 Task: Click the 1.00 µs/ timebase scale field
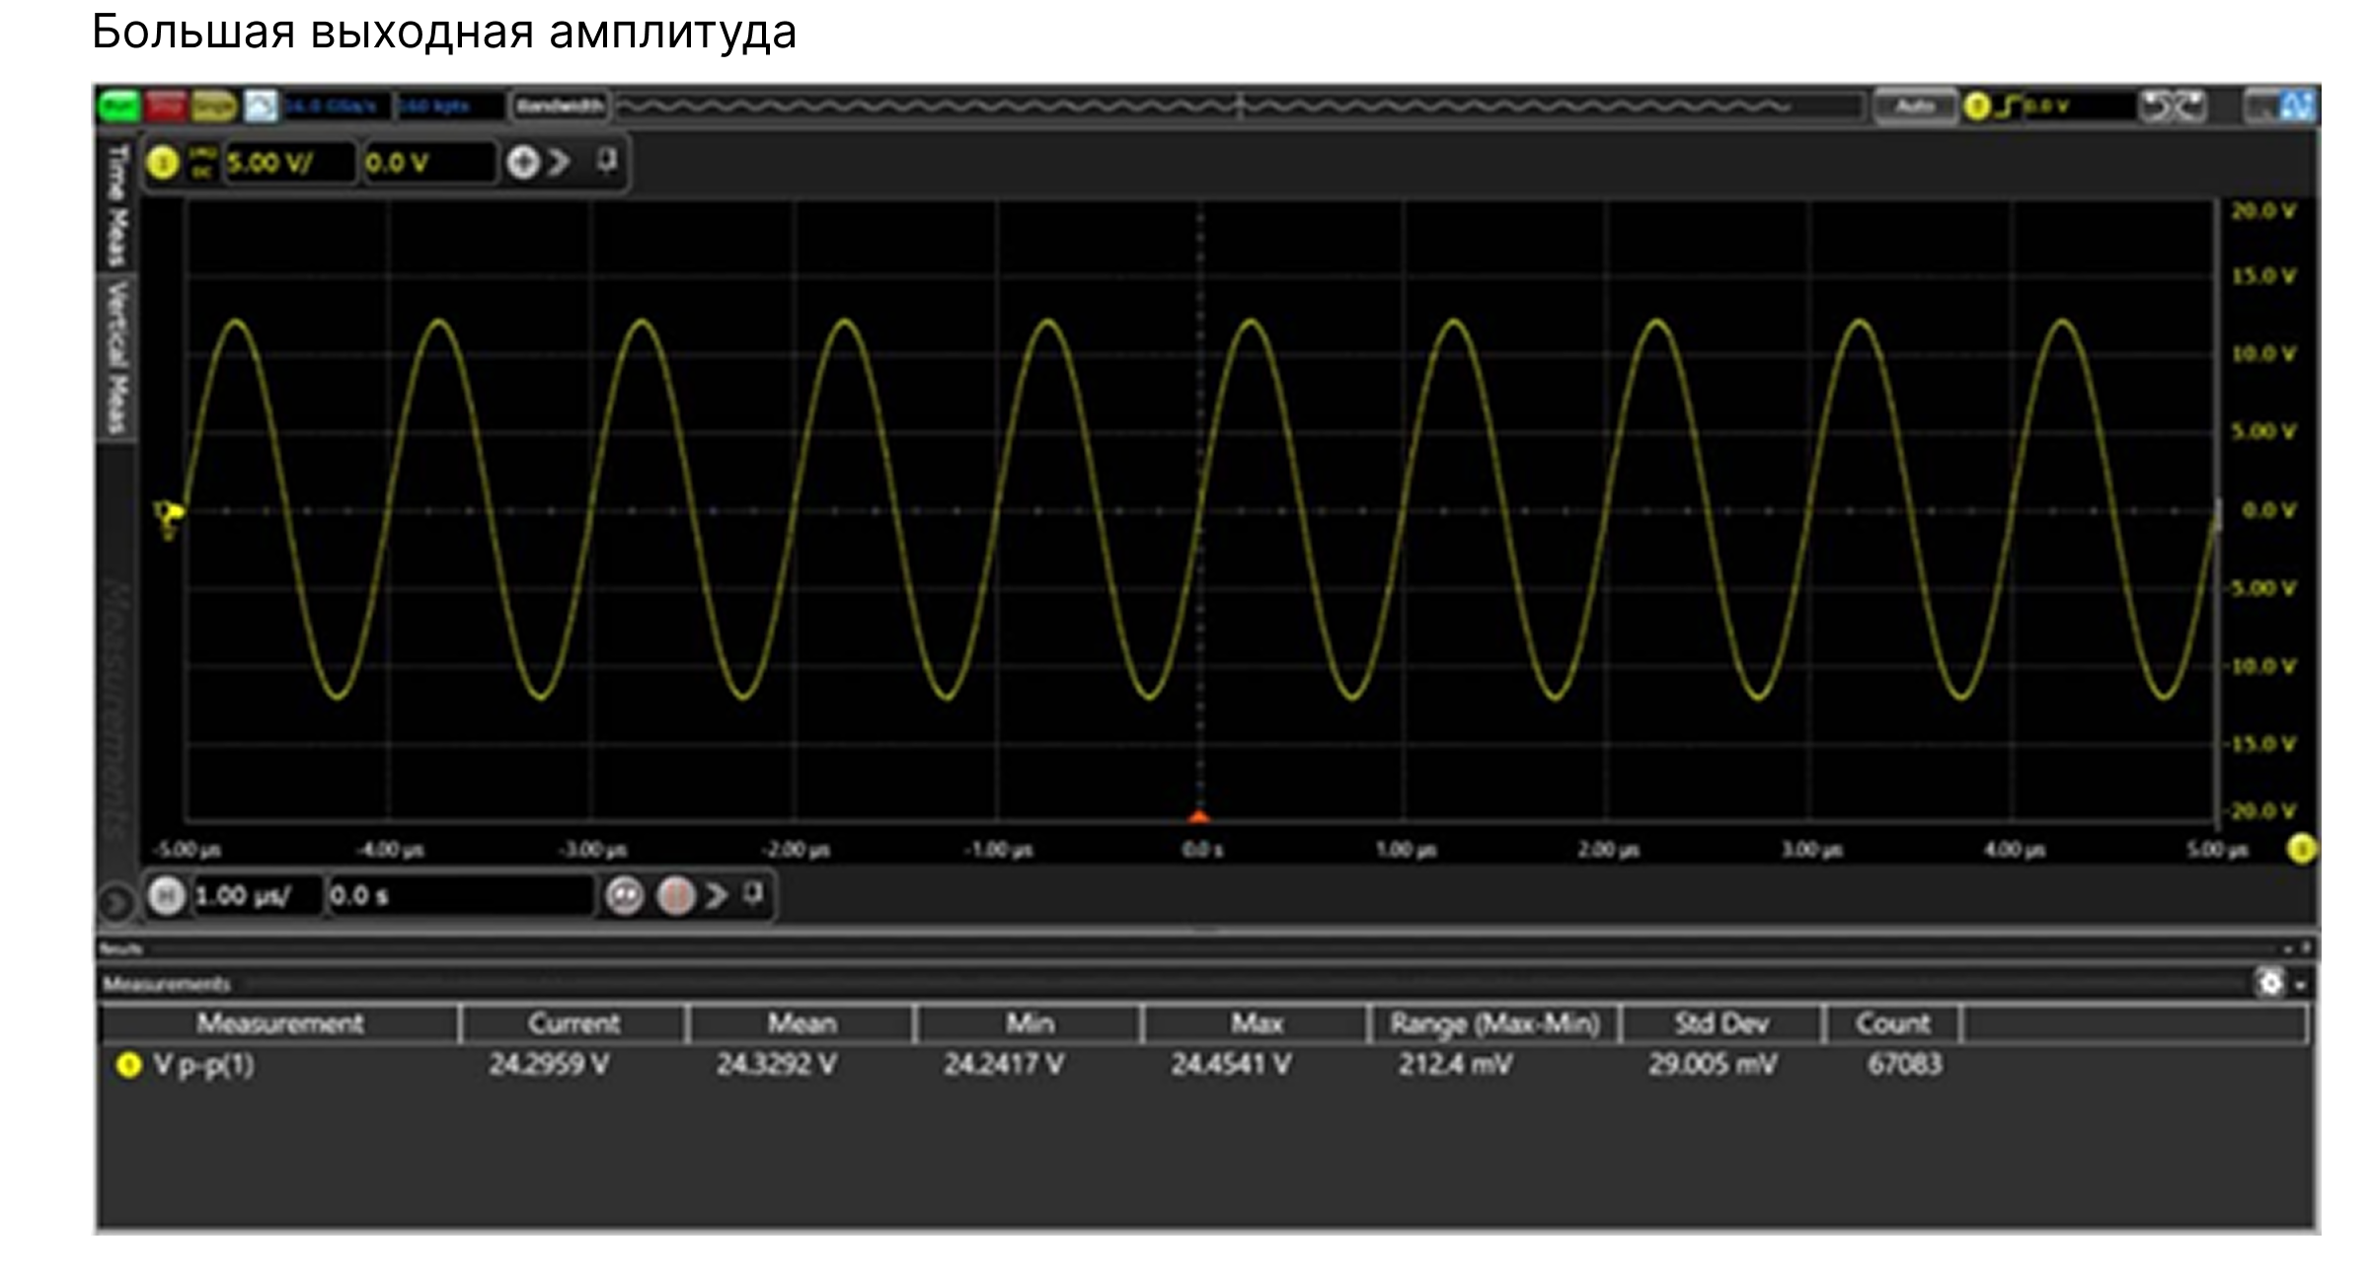pyautogui.click(x=257, y=896)
